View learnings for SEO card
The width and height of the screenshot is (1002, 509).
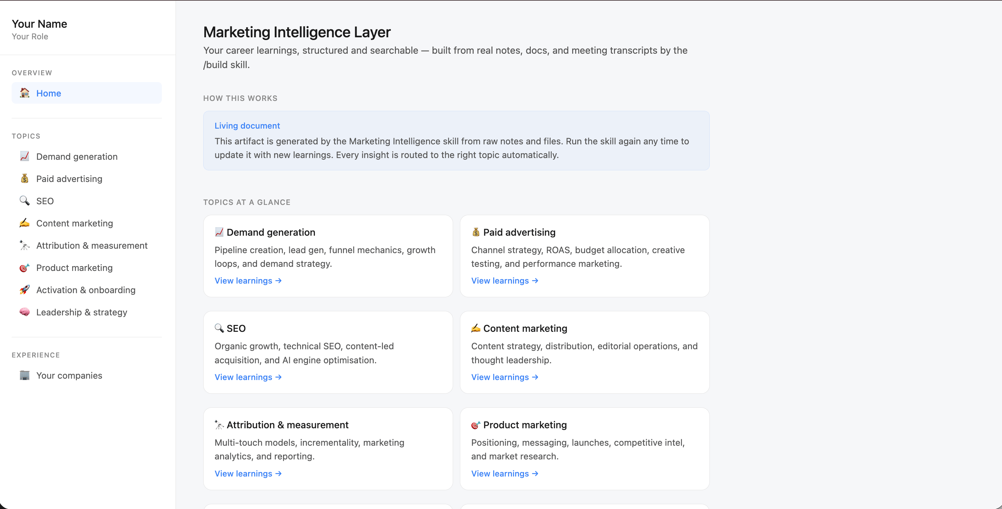(x=248, y=377)
